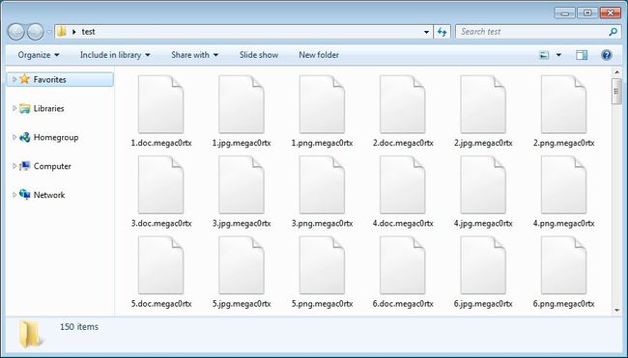Screen dimensions: 628x358
Task: Click the Change your view icon
Action: tap(544, 55)
